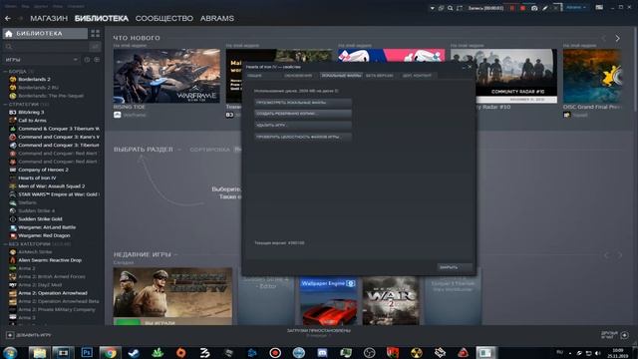Open Wallpaper Engine recent game tile
Viewport: 638px width, 359px height.
(328, 301)
